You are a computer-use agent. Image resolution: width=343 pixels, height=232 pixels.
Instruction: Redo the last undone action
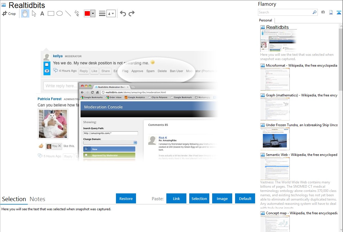click(131, 13)
